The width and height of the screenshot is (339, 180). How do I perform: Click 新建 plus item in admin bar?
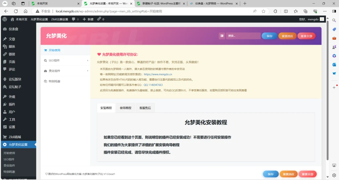pos(88,19)
